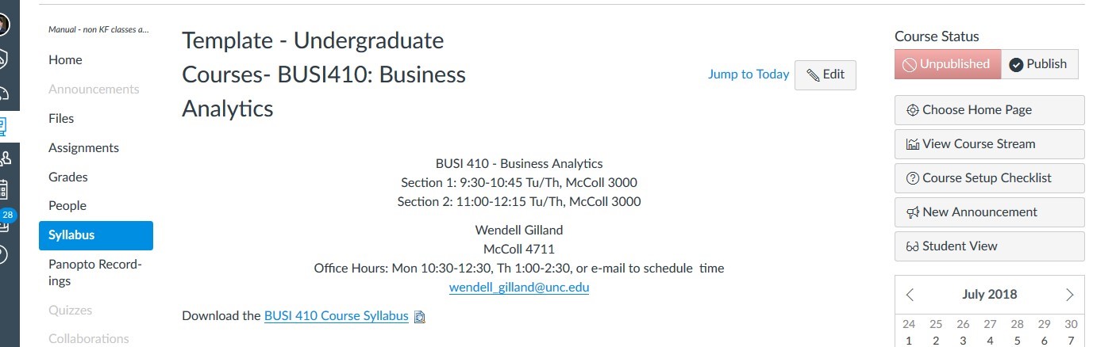
Task: Click the syllabus file download icon
Action: point(420,316)
